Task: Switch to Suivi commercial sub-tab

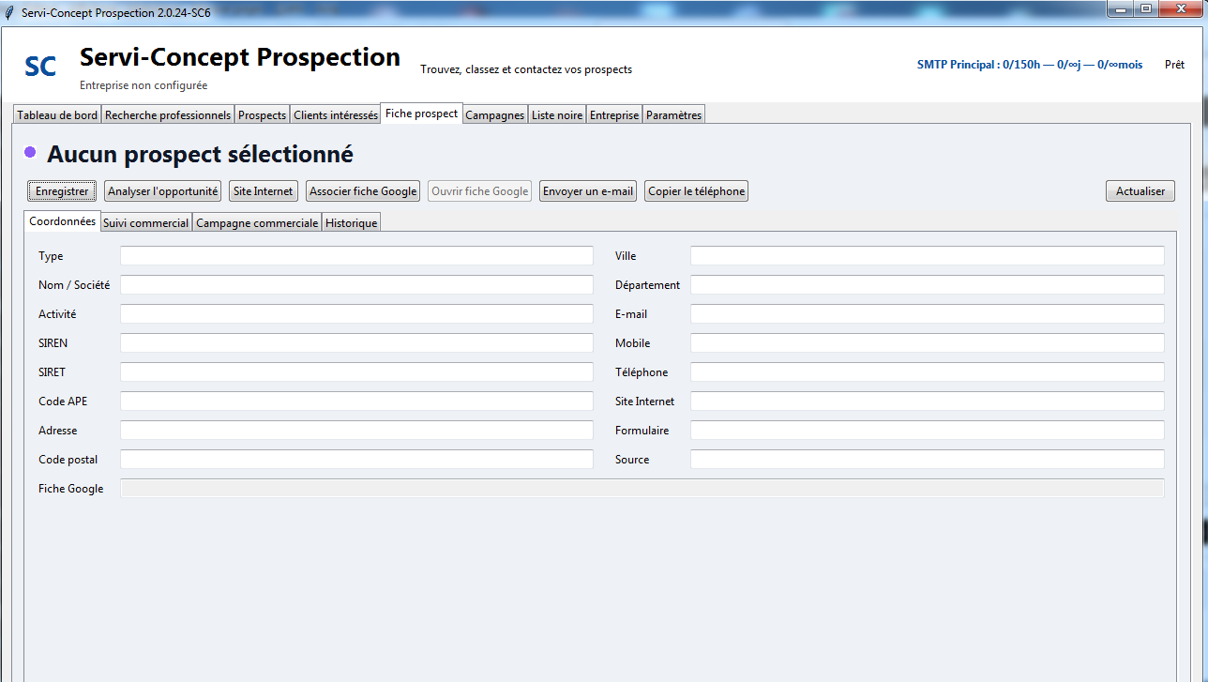Action: click(145, 223)
